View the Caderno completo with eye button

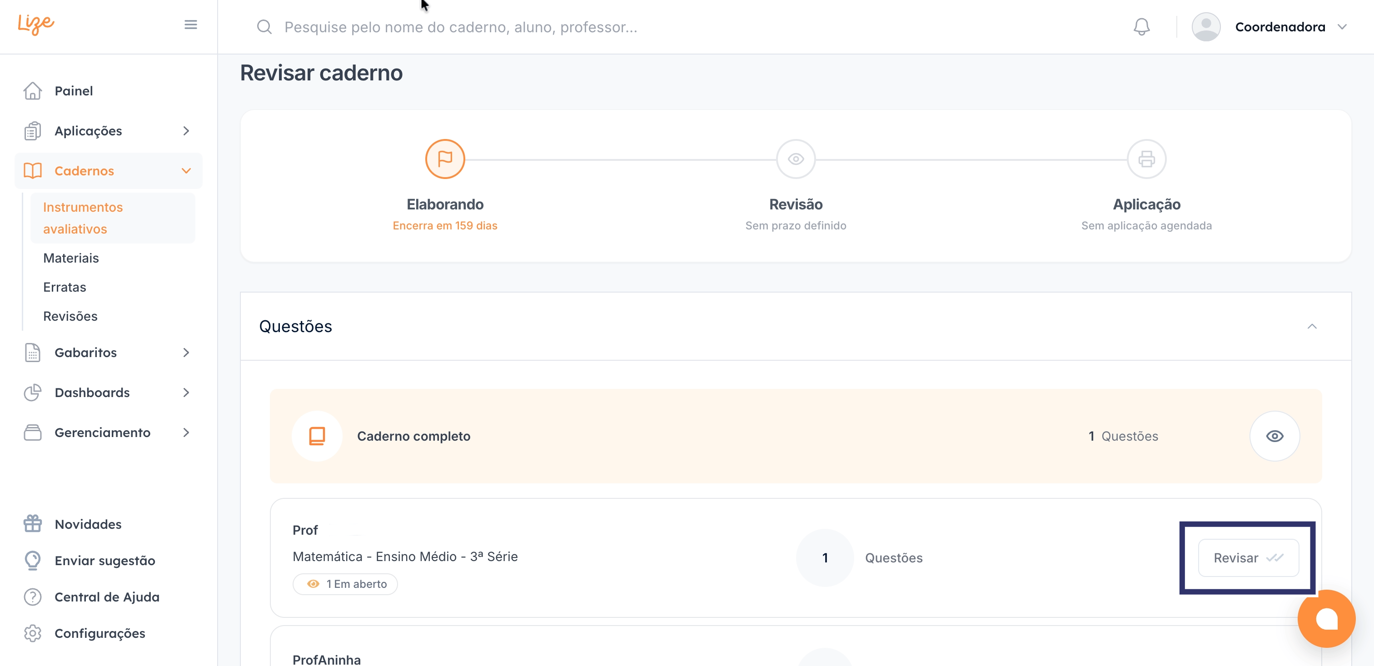(1274, 436)
